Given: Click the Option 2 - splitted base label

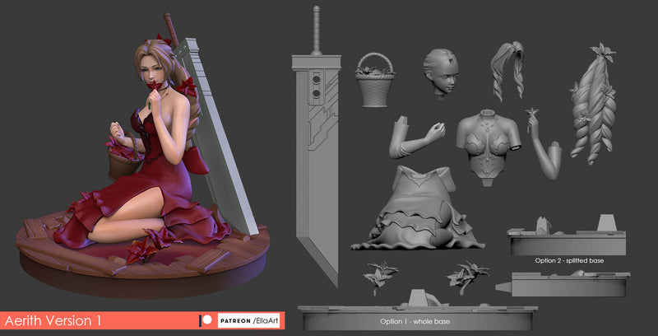Looking at the screenshot, I should 569,260.
